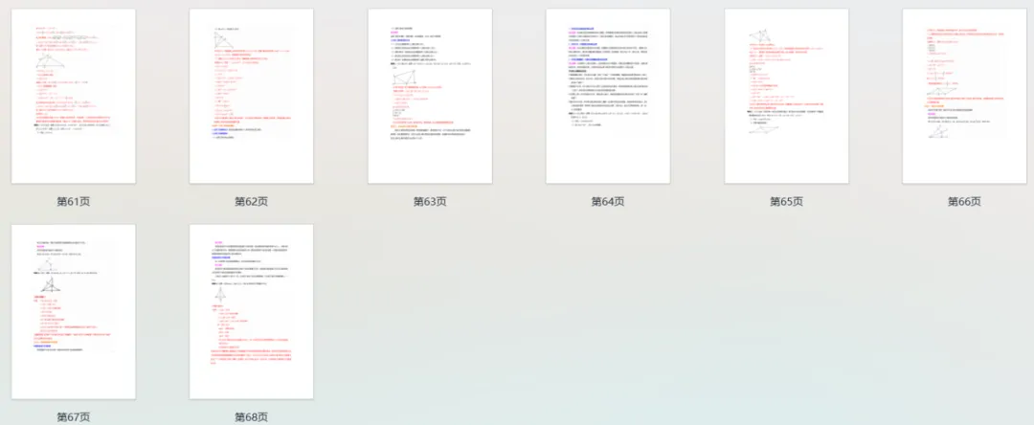
Task: Select the label 第62页
Action: coord(251,202)
